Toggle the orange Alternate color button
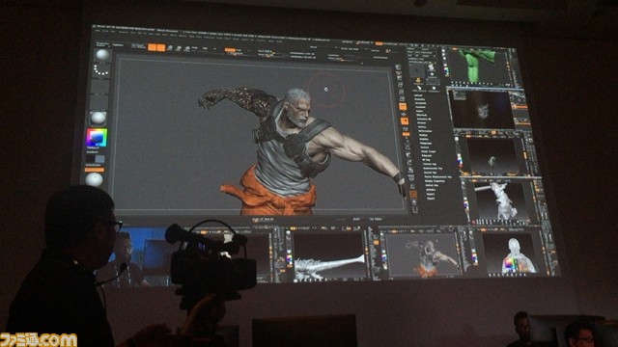The height and width of the screenshot is (347, 618). click(x=95, y=170)
